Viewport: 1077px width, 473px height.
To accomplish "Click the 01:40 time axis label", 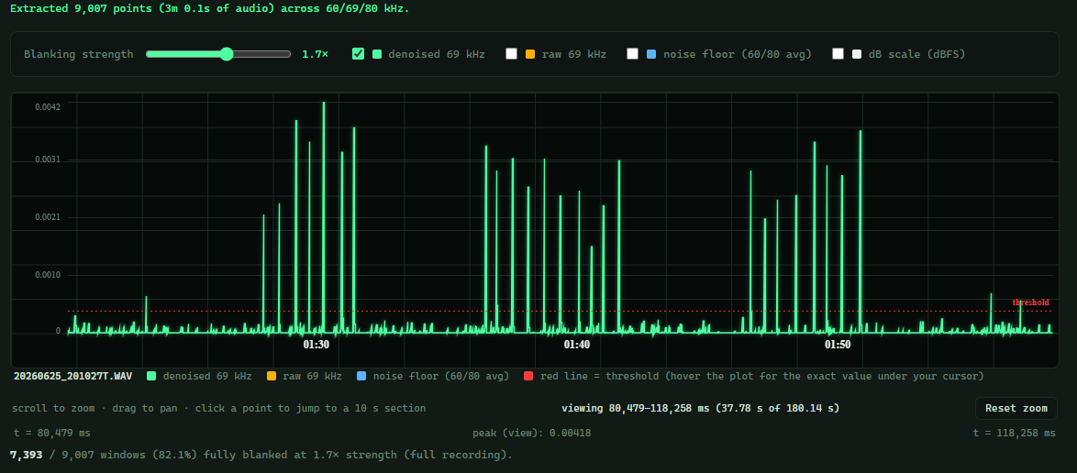I will click(x=577, y=345).
